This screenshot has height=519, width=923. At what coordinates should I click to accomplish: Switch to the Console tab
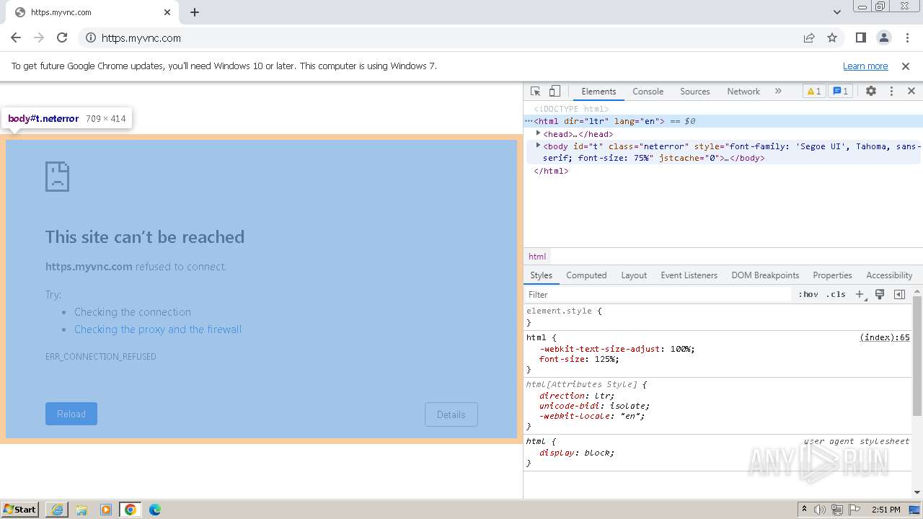[x=648, y=92]
